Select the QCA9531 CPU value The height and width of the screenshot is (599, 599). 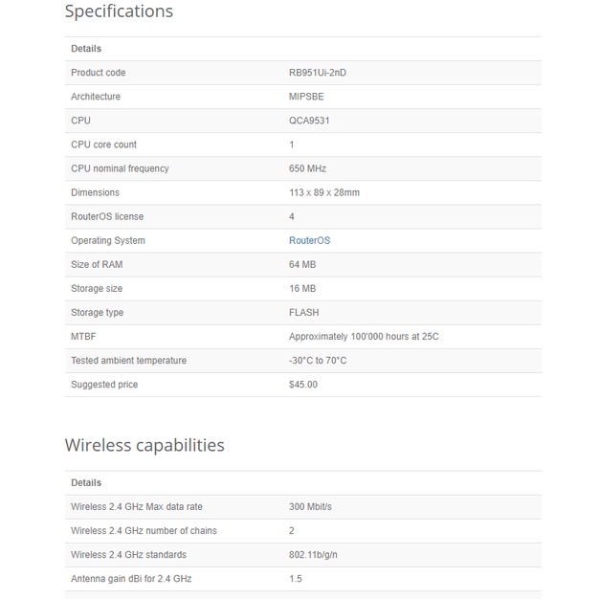310,121
